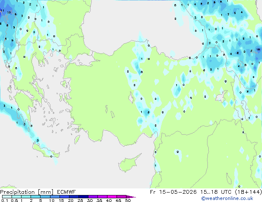This screenshot has width=262, height=202.
Task: Click the 45–50 mm legend color box
Action: pyautogui.click(x=121, y=197)
